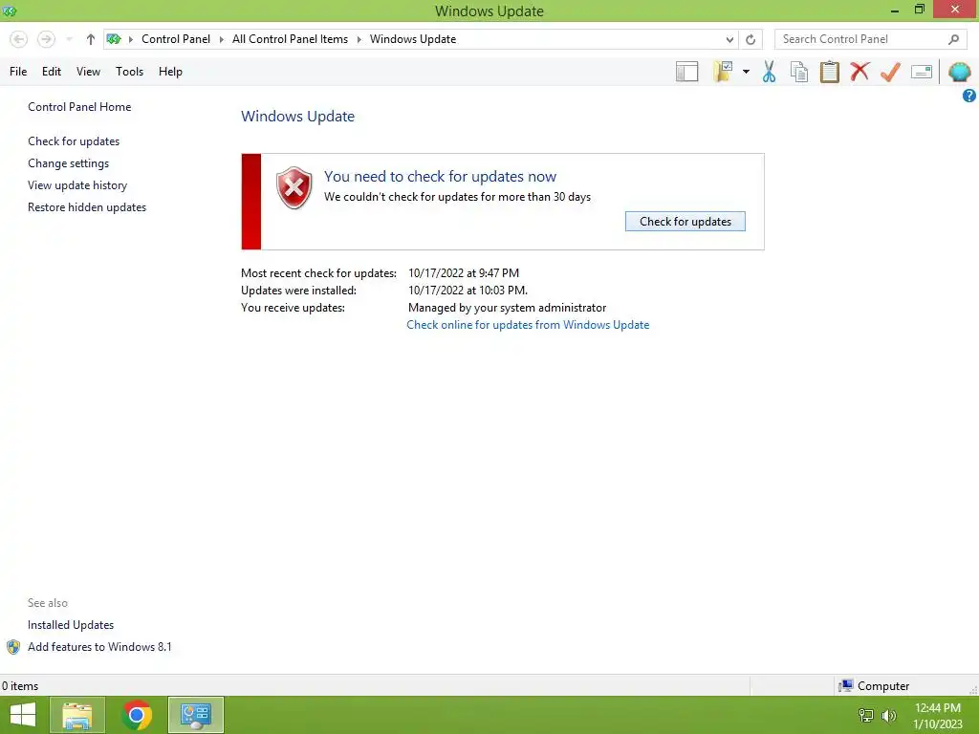
Task: Click Check for updates in the sidebar
Action: tap(74, 141)
